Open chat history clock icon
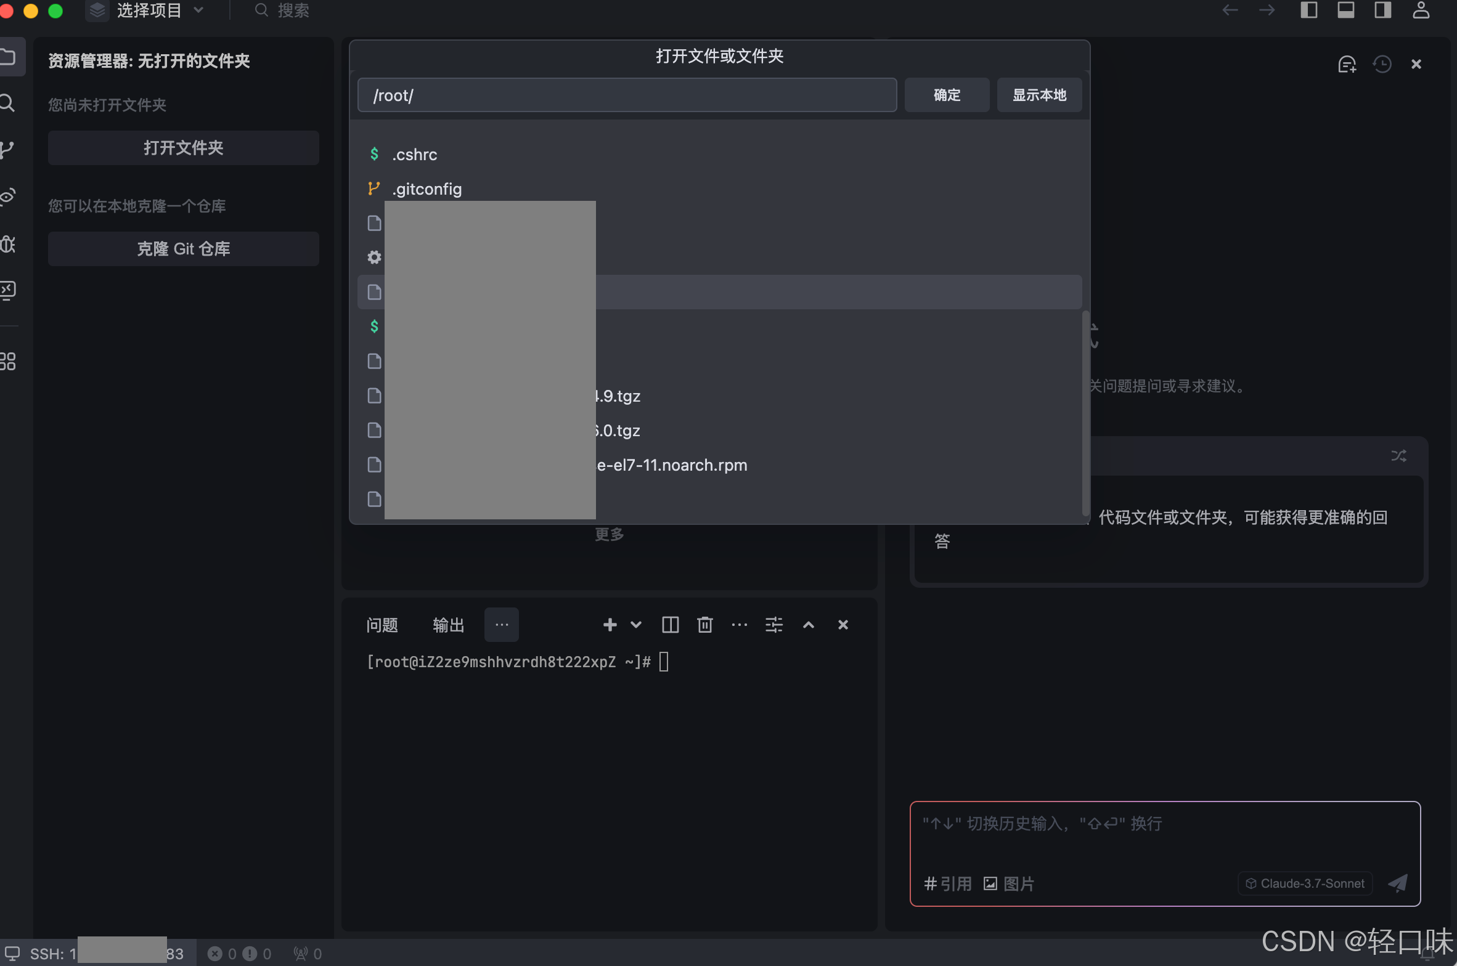 [1382, 64]
